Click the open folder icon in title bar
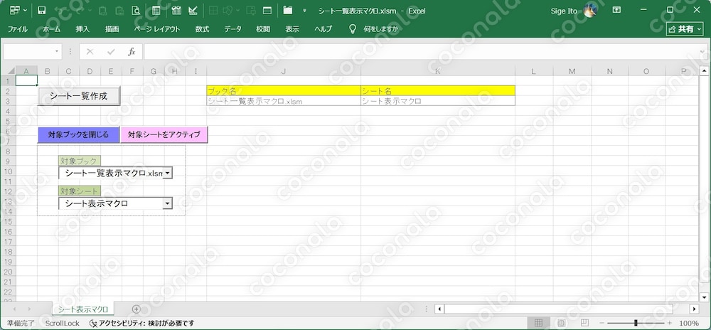The height and width of the screenshot is (330, 711). point(287,11)
